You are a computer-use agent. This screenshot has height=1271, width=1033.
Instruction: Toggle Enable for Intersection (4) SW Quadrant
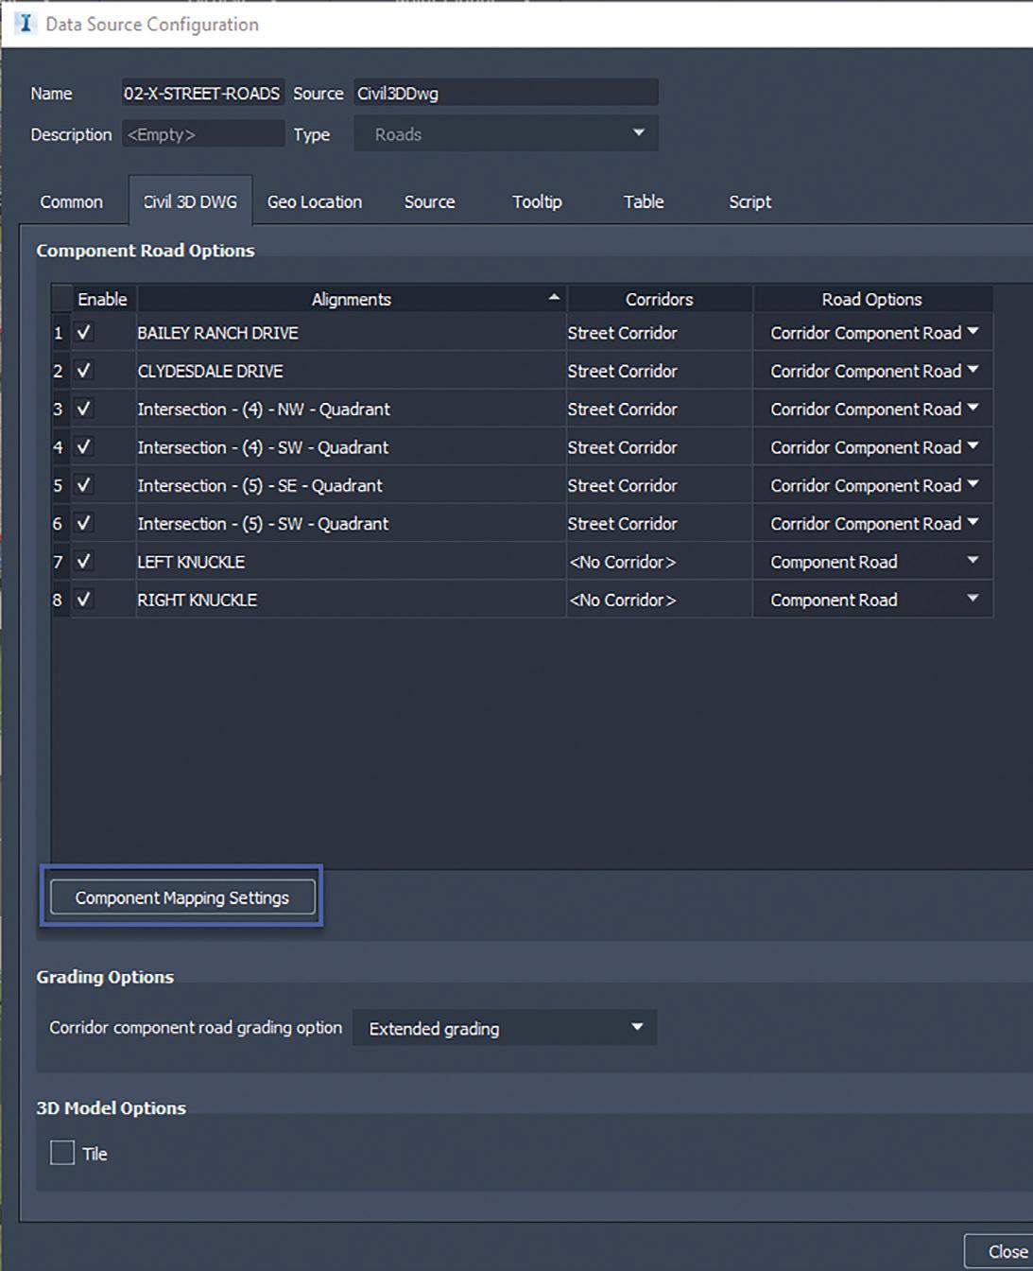click(x=84, y=446)
